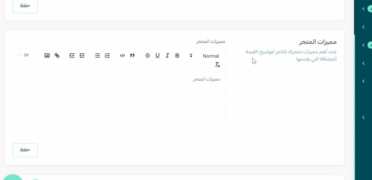372x180 pixels.
Task: Apply blockquote formatting
Action: pyautogui.click(x=132, y=56)
